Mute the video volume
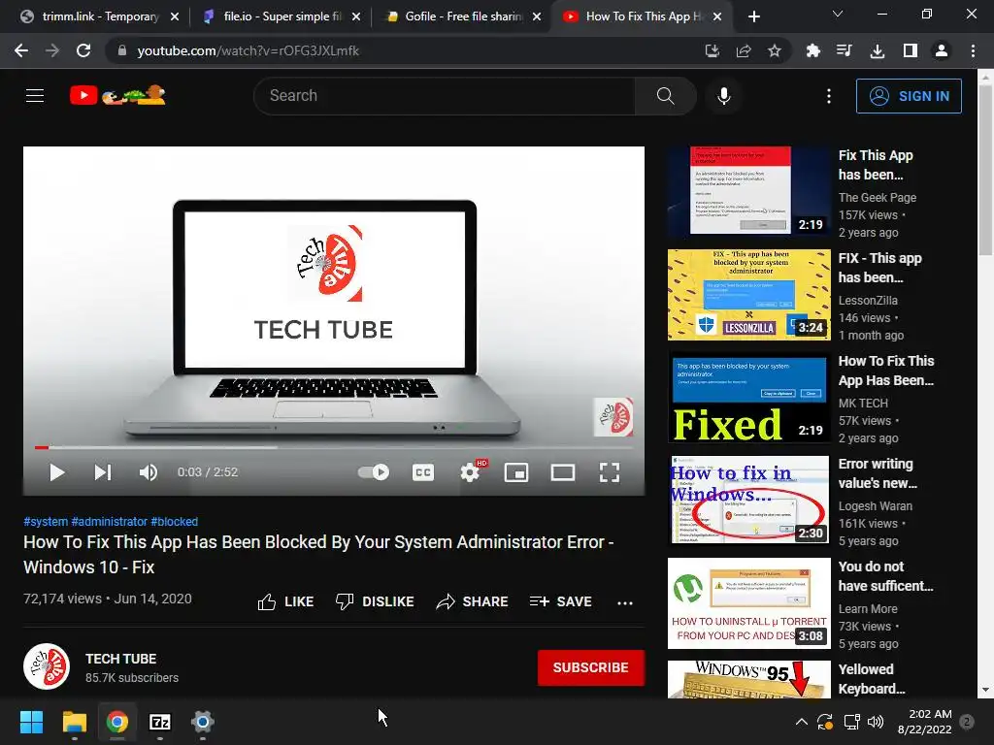This screenshot has width=994, height=745. click(x=149, y=472)
